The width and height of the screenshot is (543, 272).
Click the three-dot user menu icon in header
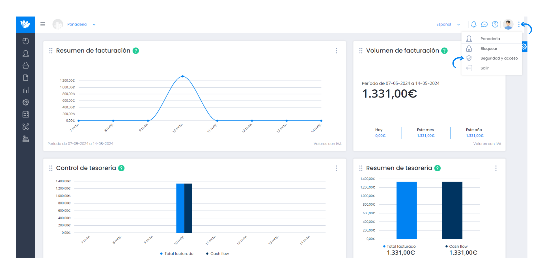(519, 24)
